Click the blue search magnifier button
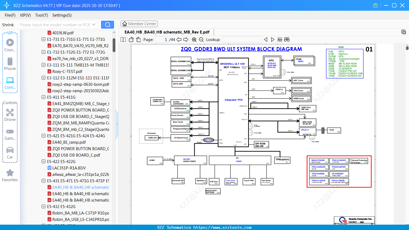Image resolution: width=409 pixels, height=230 pixels. pos(107,25)
